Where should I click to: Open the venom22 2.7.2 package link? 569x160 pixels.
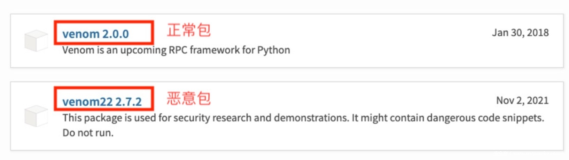coord(102,102)
